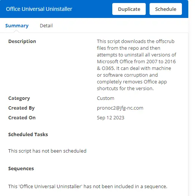195x196 pixels.
Task: Click the Created On label
Action: coord(22,117)
